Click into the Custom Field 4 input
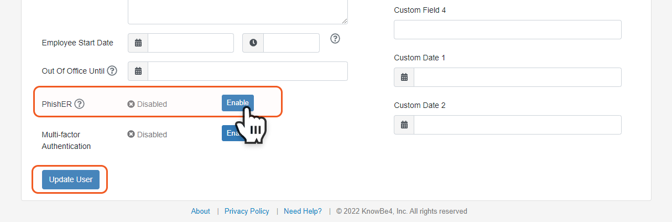 click(507, 30)
